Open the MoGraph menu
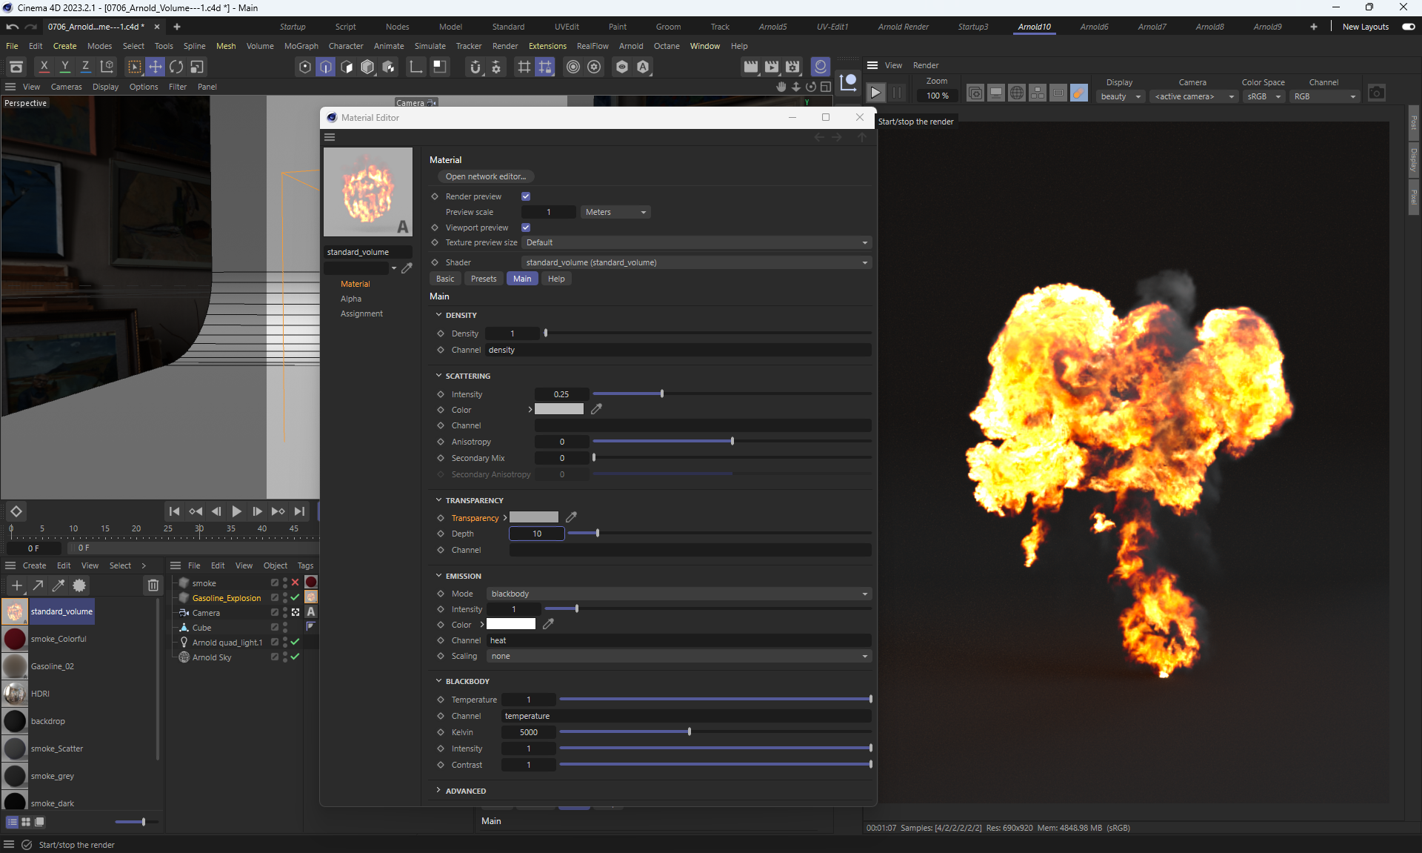Image resolution: width=1422 pixels, height=853 pixels. tap(301, 46)
